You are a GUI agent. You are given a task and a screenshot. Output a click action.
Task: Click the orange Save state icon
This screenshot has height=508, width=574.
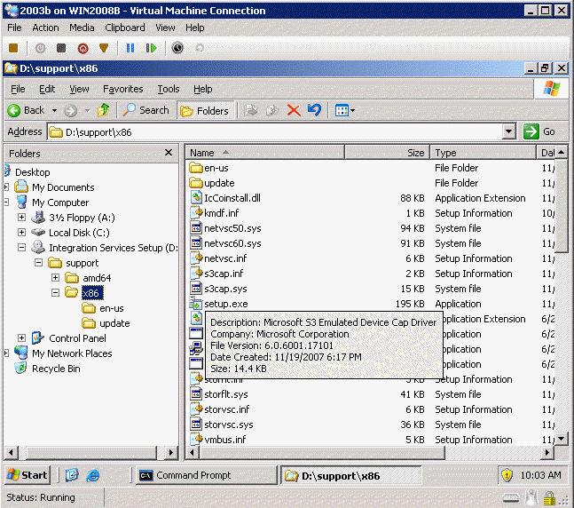pos(104,48)
